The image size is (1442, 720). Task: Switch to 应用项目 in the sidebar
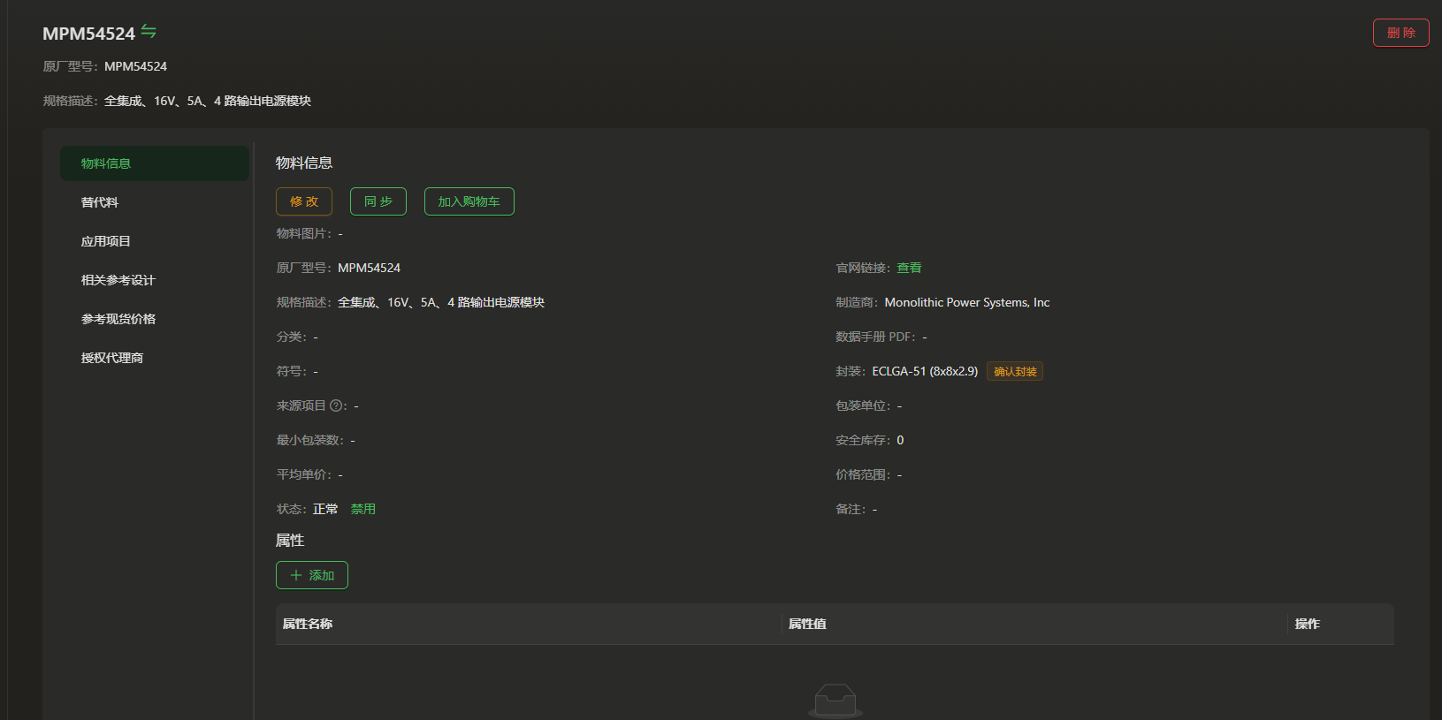(106, 241)
